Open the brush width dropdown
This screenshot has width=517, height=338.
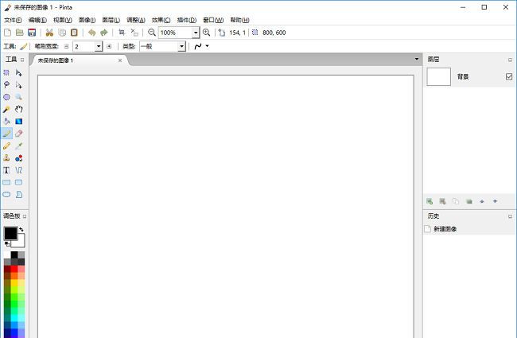[99, 47]
